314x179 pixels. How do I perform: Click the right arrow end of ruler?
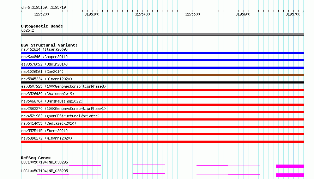point(303,11)
